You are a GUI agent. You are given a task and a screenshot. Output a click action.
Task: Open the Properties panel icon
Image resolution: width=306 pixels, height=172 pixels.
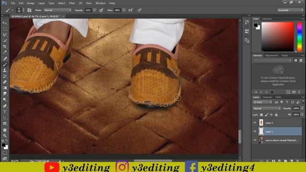pos(247,31)
